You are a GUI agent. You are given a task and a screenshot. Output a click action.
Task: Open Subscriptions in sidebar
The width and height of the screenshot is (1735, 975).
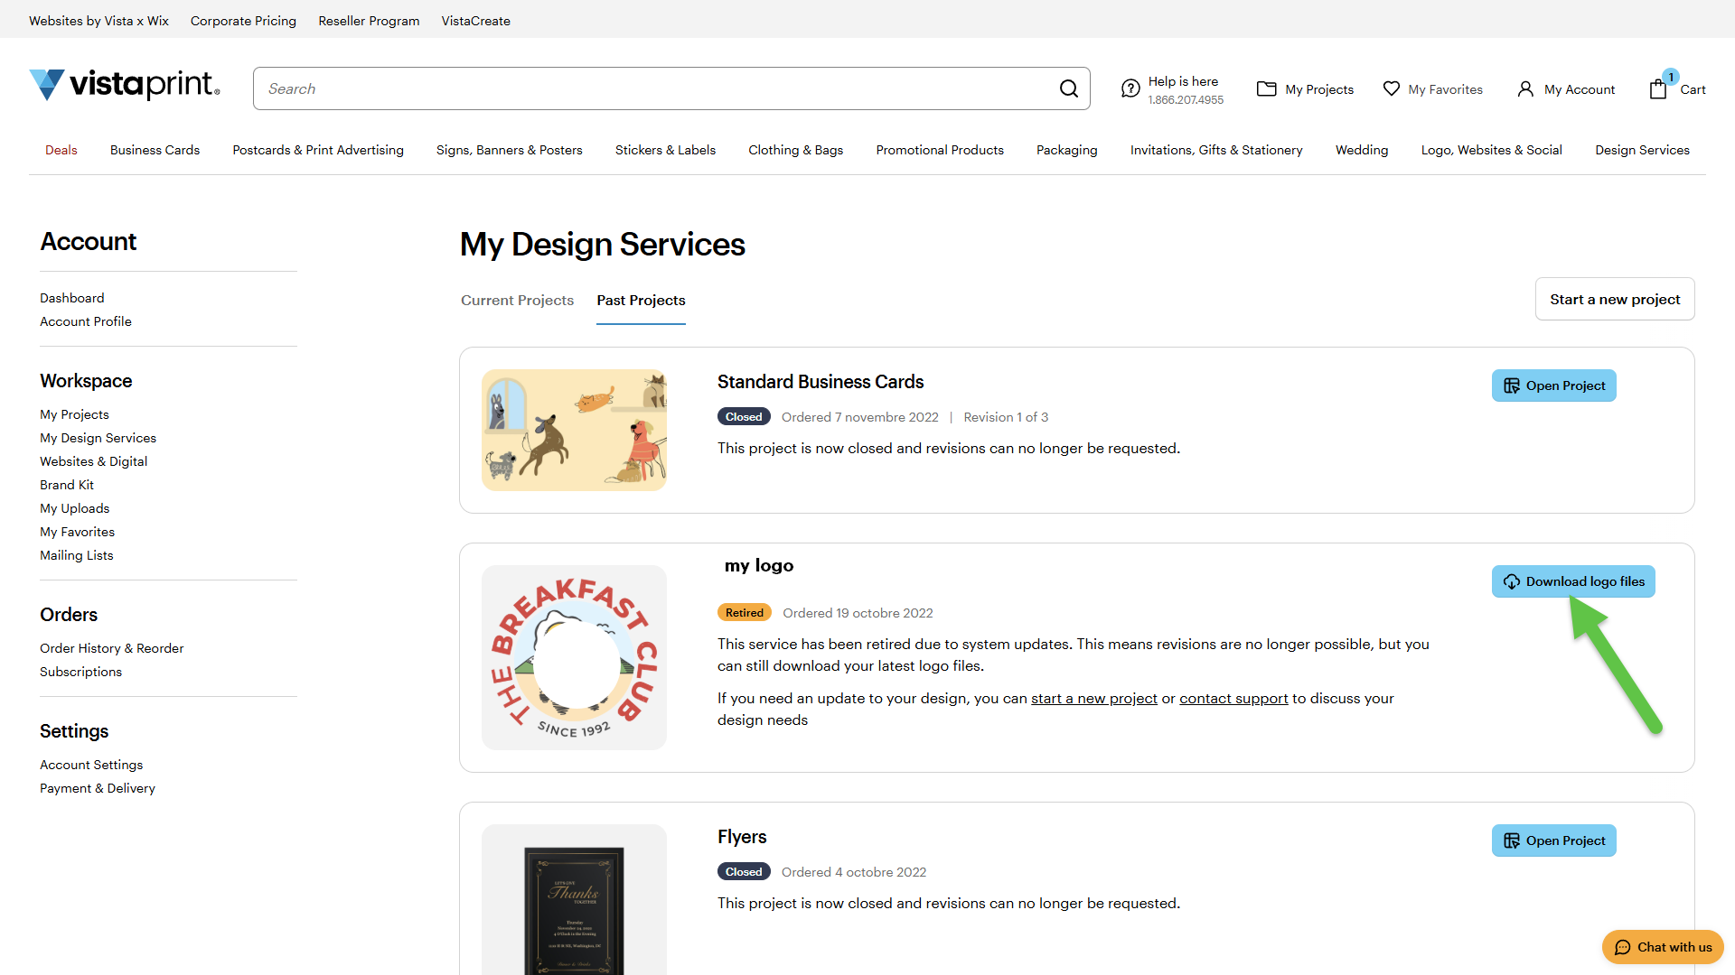pos(80,672)
